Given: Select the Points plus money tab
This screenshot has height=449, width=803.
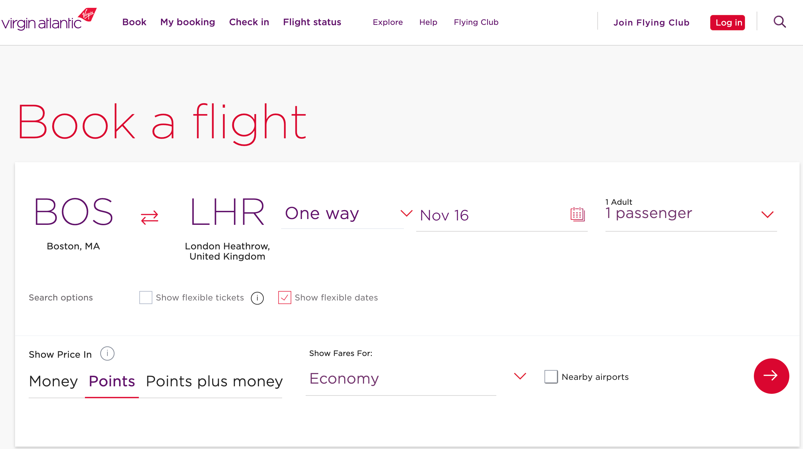Looking at the screenshot, I should (214, 381).
